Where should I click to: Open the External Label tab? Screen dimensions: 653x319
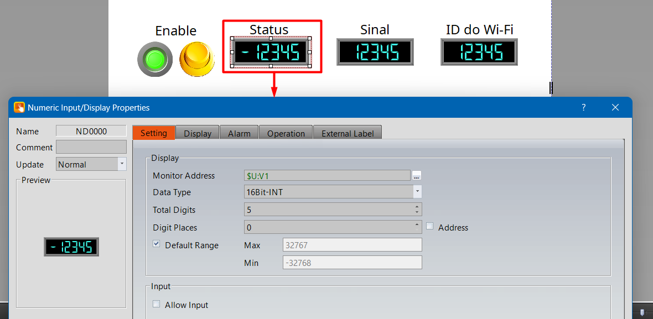coord(348,133)
